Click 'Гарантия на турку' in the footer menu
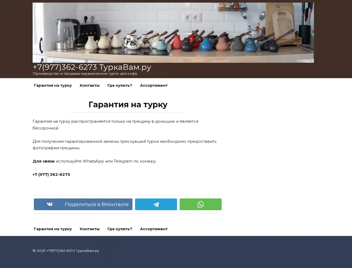This screenshot has width=352, height=268. (x=53, y=229)
